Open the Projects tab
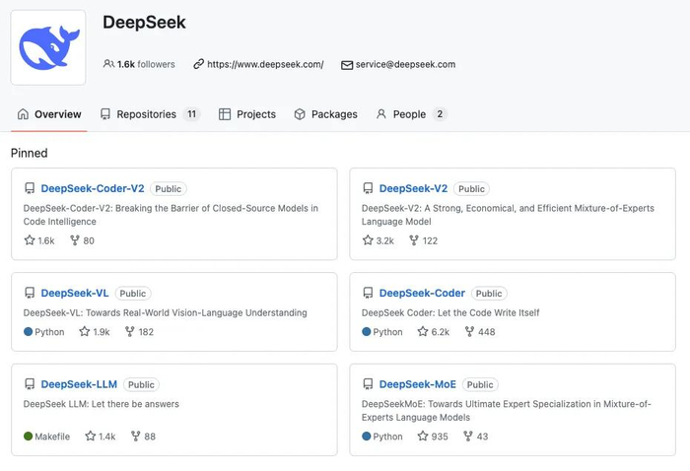This screenshot has width=690, height=471. pyautogui.click(x=247, y=114)
